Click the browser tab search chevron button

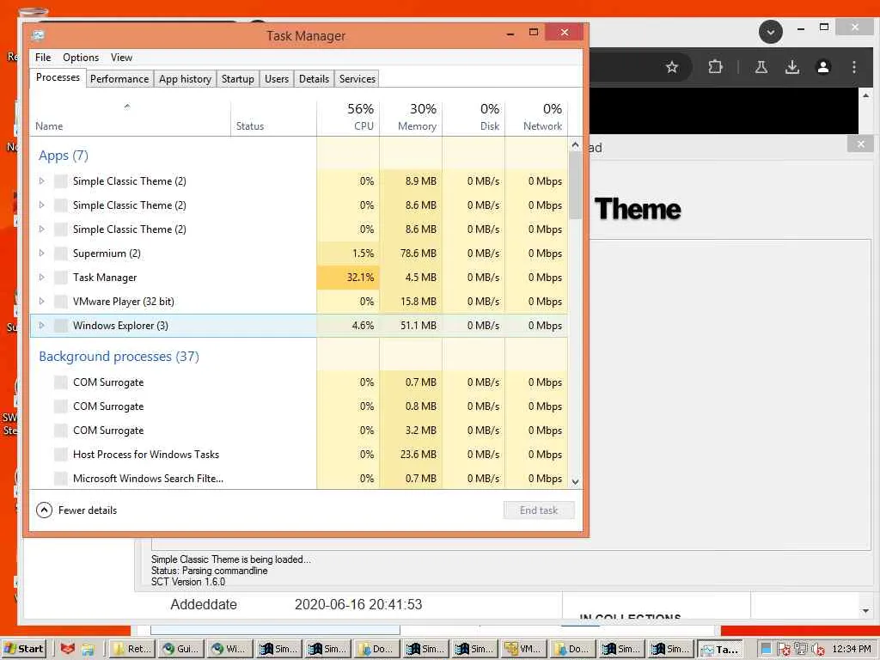771,32
